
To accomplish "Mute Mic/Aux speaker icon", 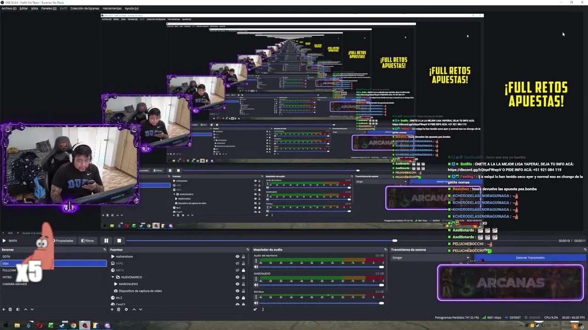I will pyautogui.click(x=256, y=303).
